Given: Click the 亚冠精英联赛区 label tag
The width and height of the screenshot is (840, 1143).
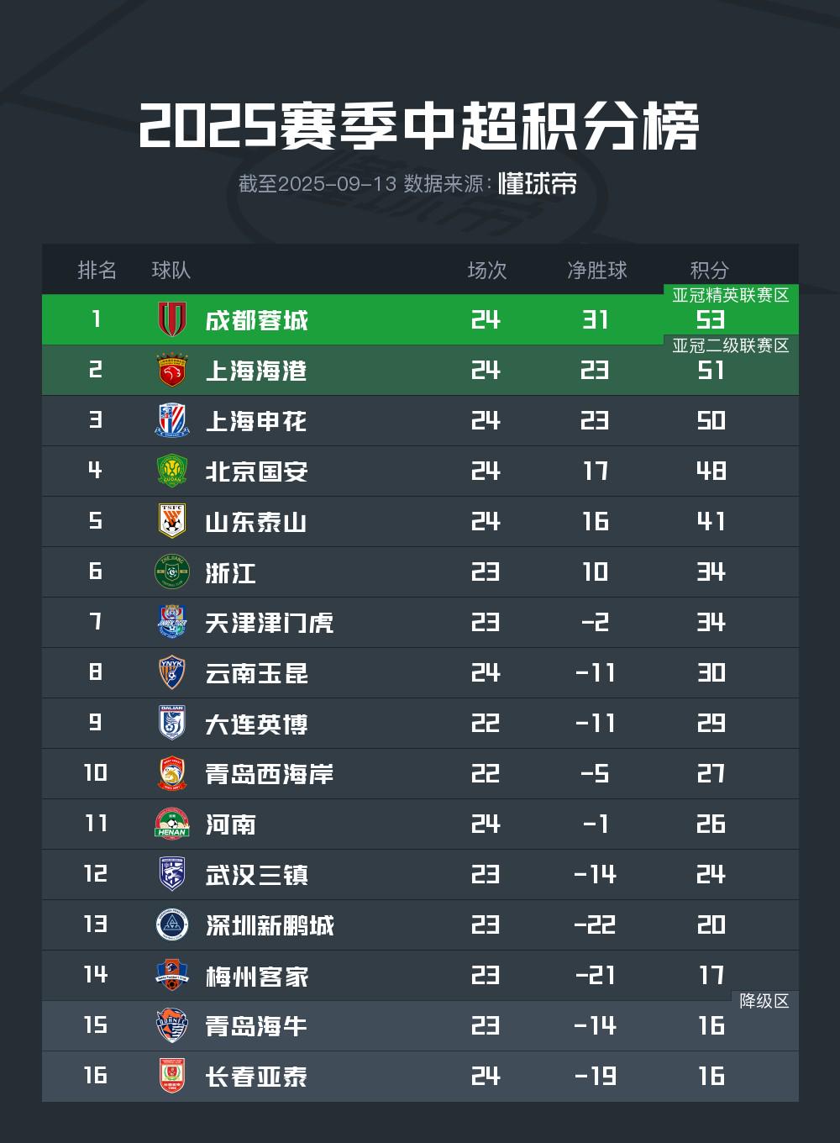Looking at the screenshot, I should pyautogui.click(x=730, y=295).
